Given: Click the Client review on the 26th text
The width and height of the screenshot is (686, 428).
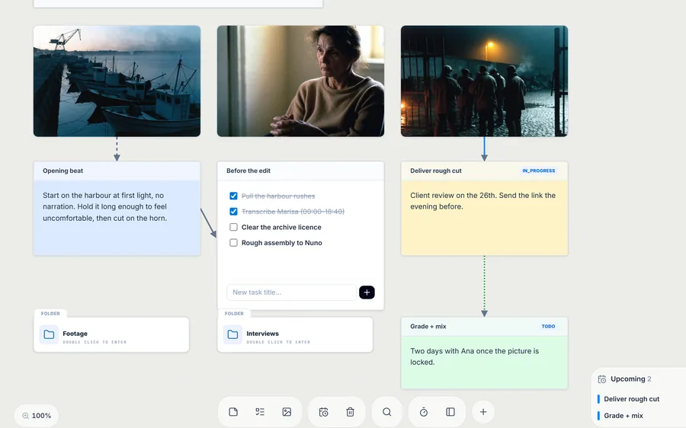Looking at the screenshot, I should 483,201.
